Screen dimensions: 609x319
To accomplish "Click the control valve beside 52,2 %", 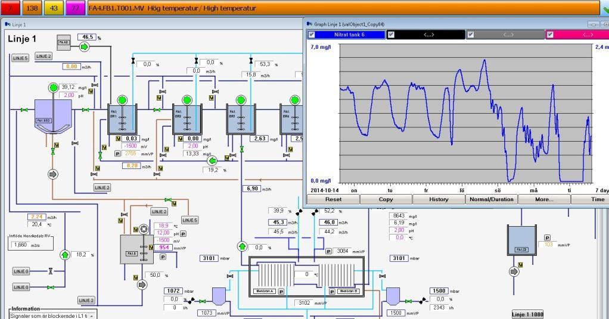I will 315,212.
